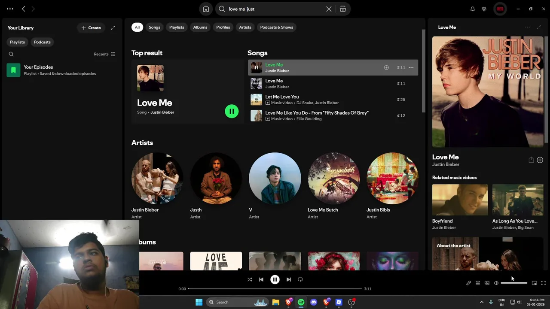Go back with the left arrow

pyautogui.click(x=24, y=9)
